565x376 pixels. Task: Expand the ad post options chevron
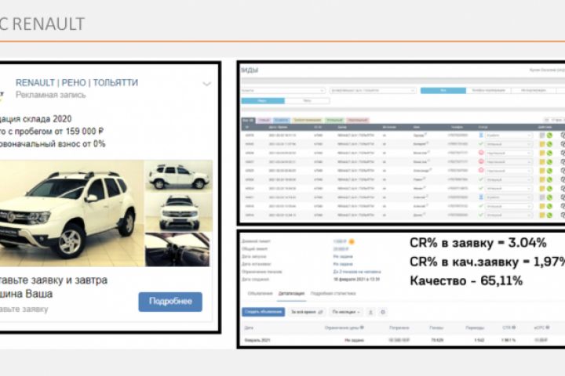point(206,84)
